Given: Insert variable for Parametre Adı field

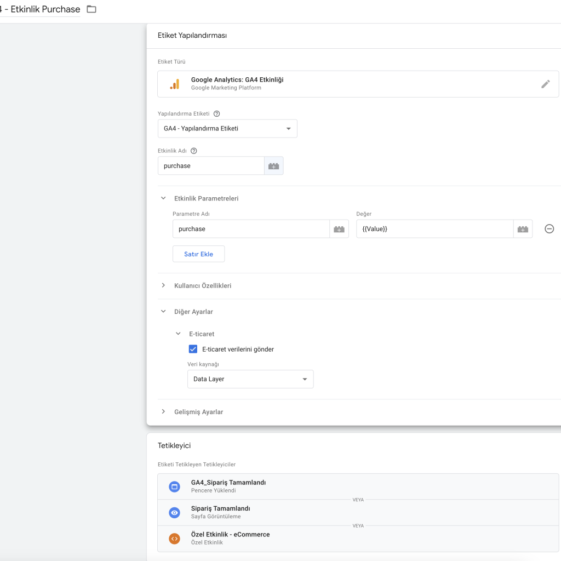Looking at the screenshot, I should [339, 229].
